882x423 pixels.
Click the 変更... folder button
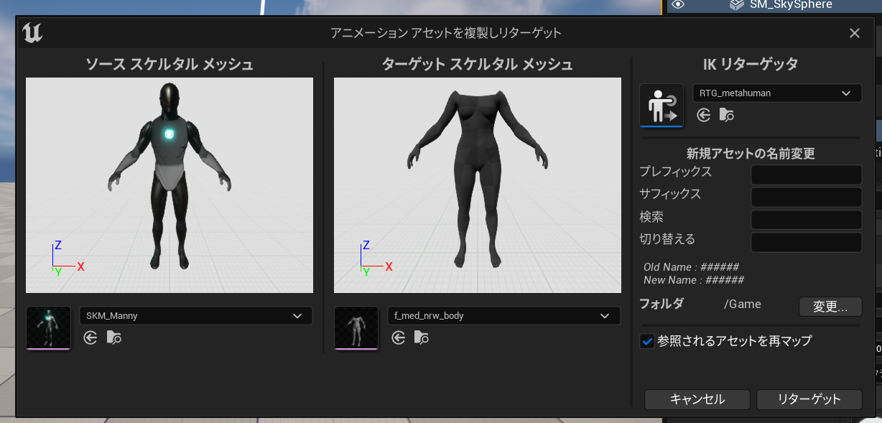click(830, 307)
